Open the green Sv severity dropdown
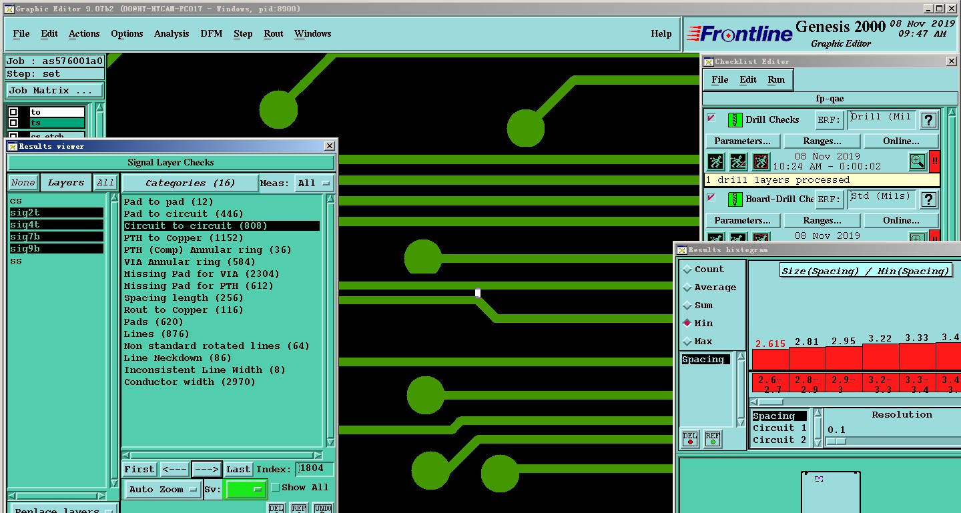The height and width of the screenshot is (513, 961). [246, 489]
